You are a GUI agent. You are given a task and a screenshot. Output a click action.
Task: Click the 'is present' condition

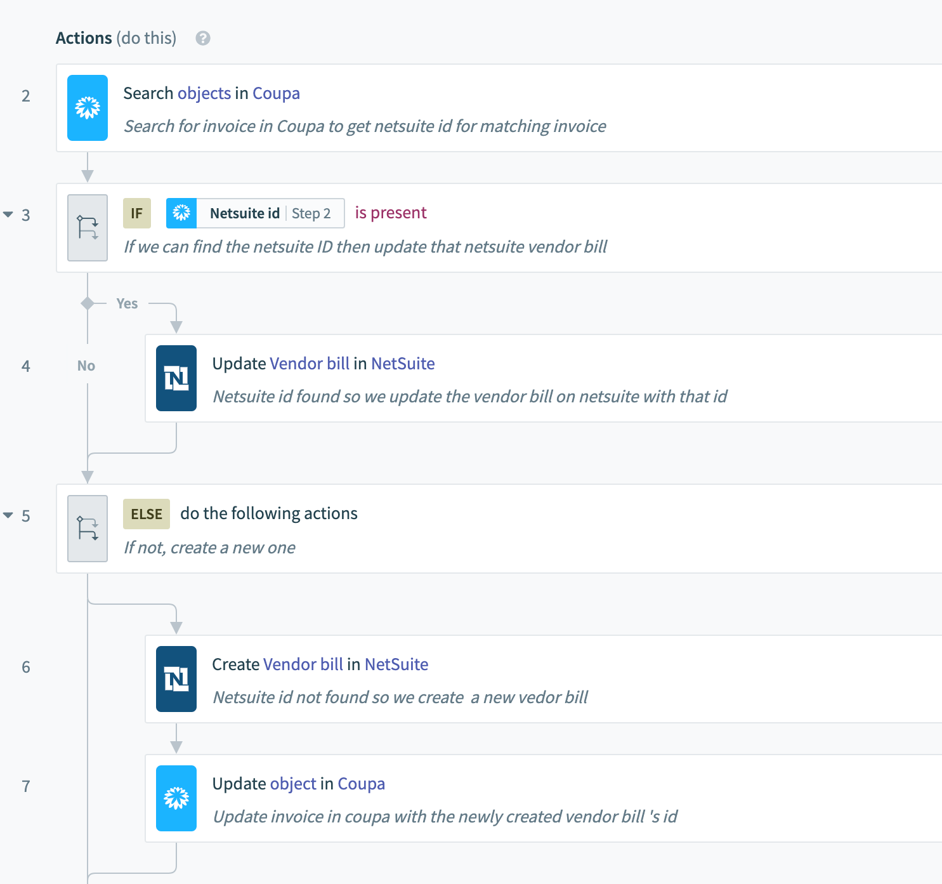point(391,213)
